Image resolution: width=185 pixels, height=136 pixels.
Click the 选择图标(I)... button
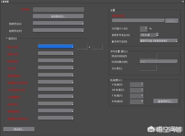coord(58,16)
